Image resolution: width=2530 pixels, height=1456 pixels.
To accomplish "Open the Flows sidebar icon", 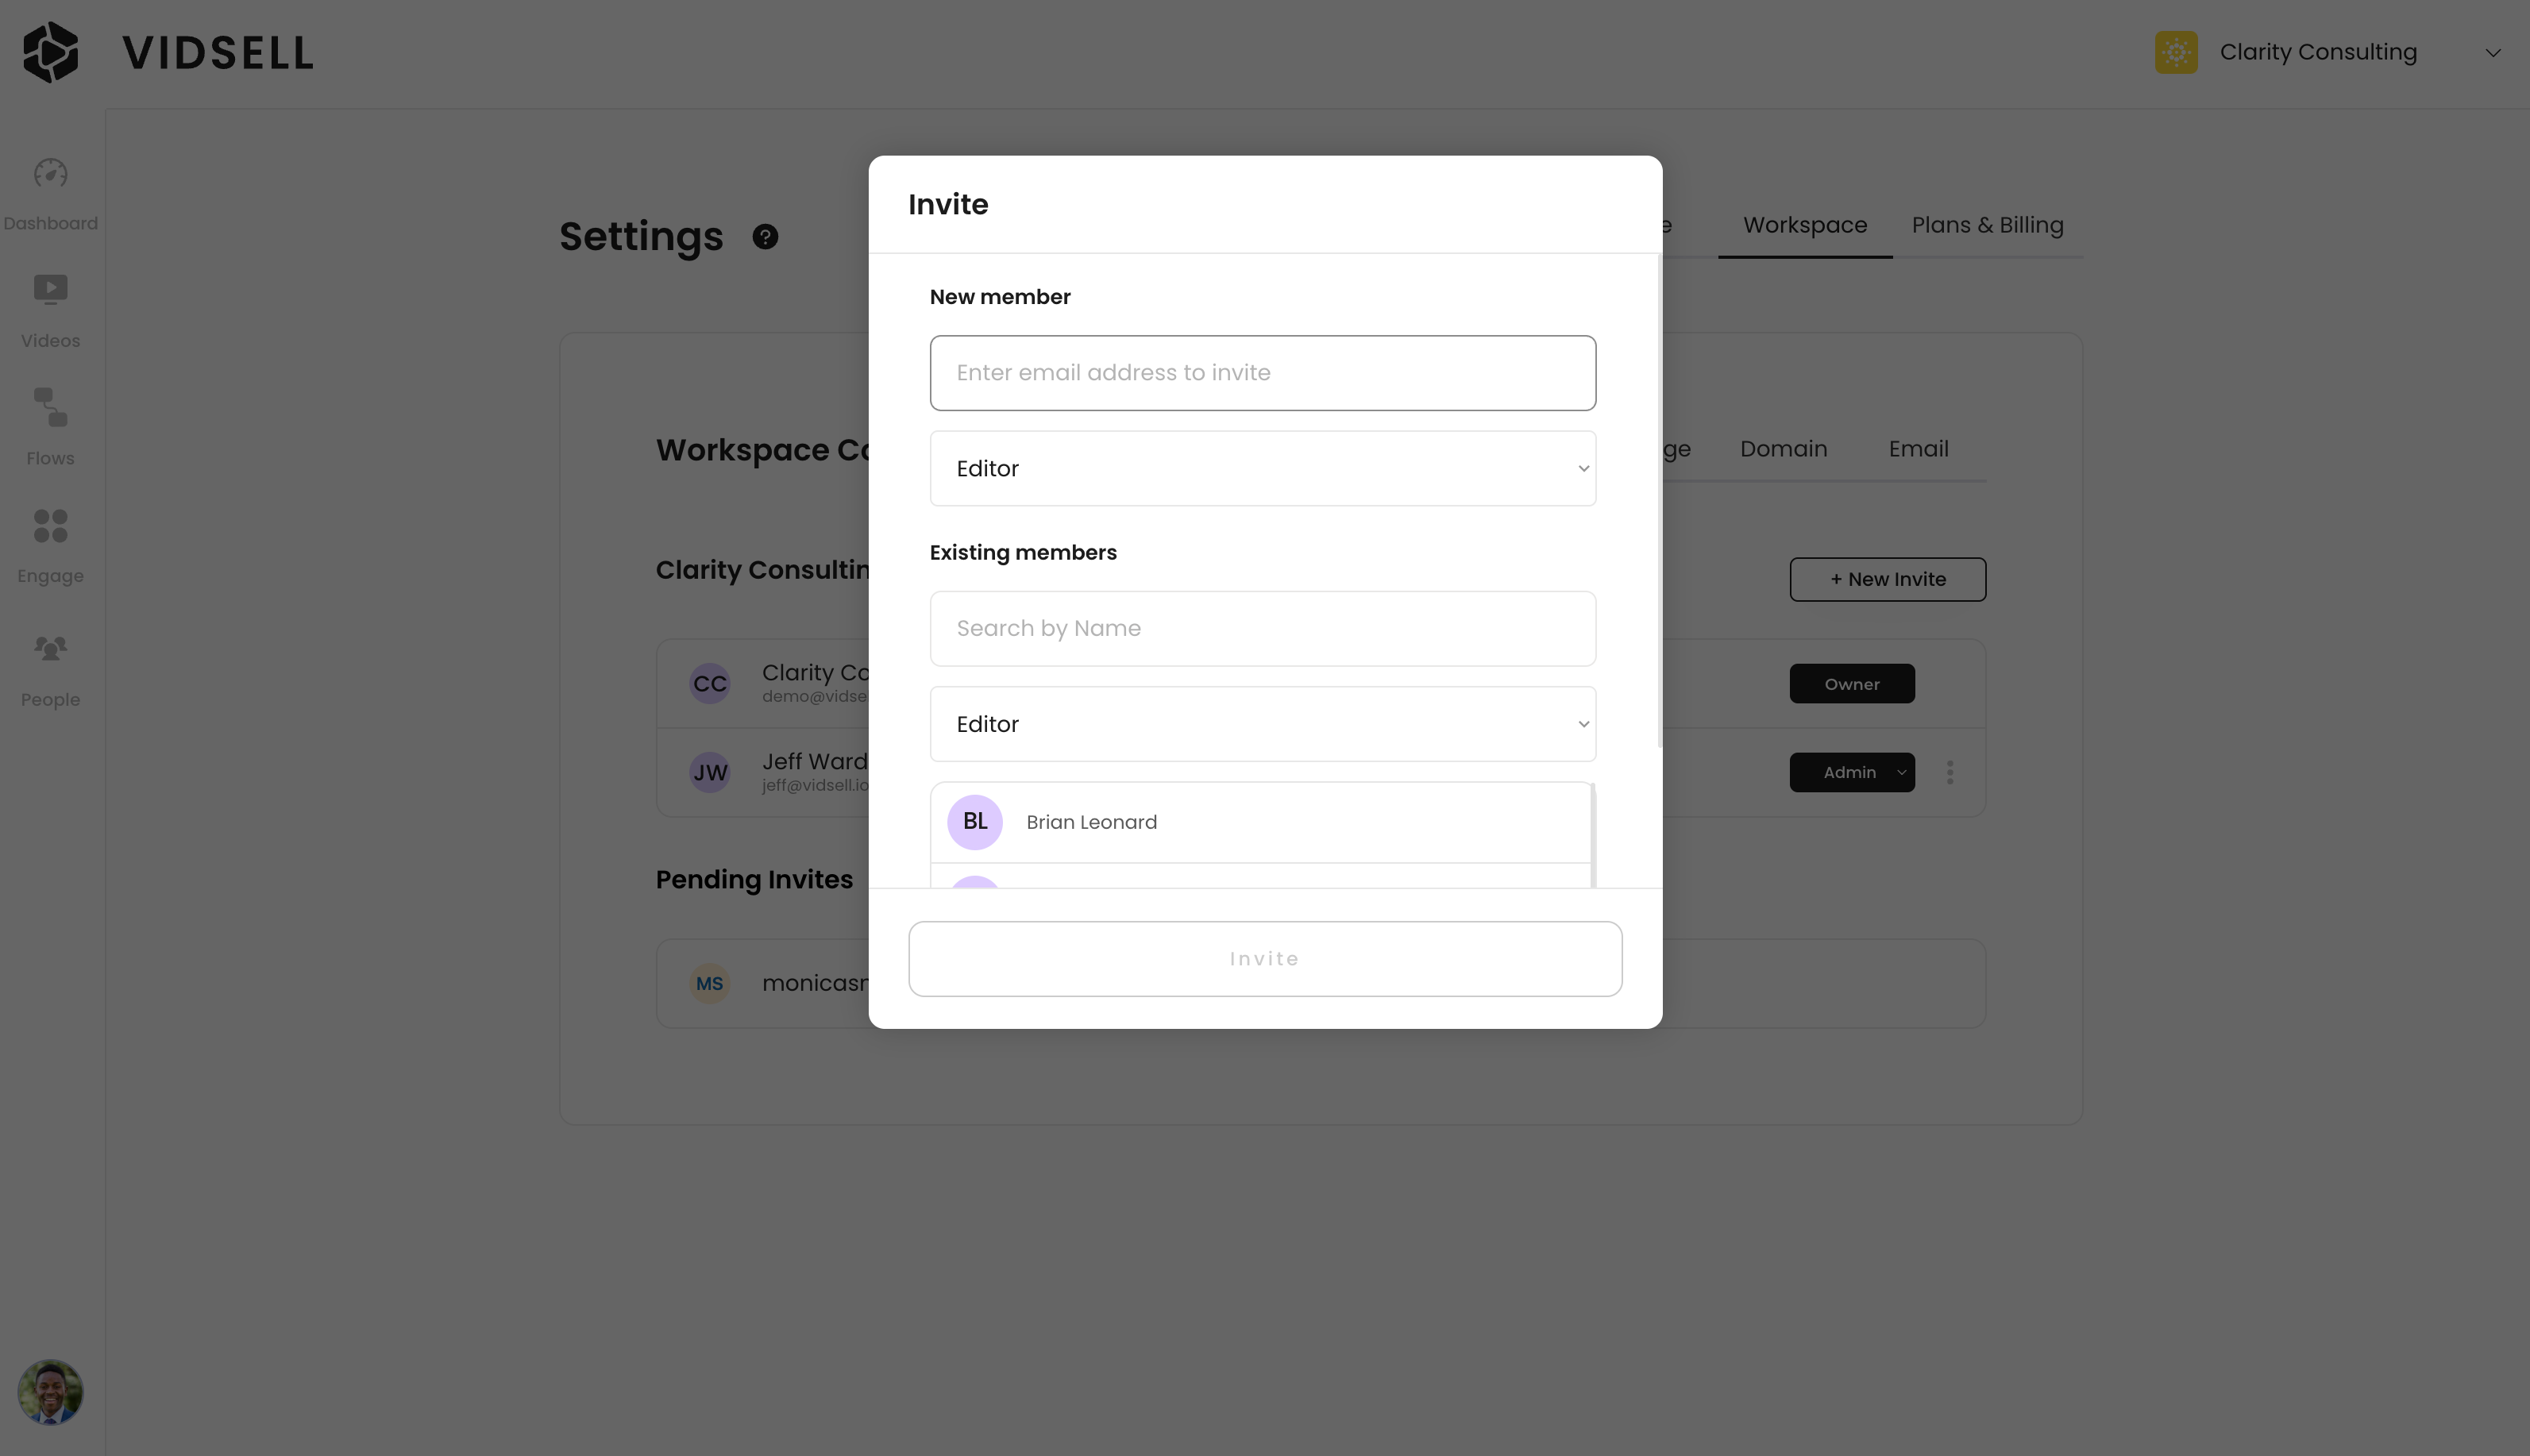I will coord(50,408).
